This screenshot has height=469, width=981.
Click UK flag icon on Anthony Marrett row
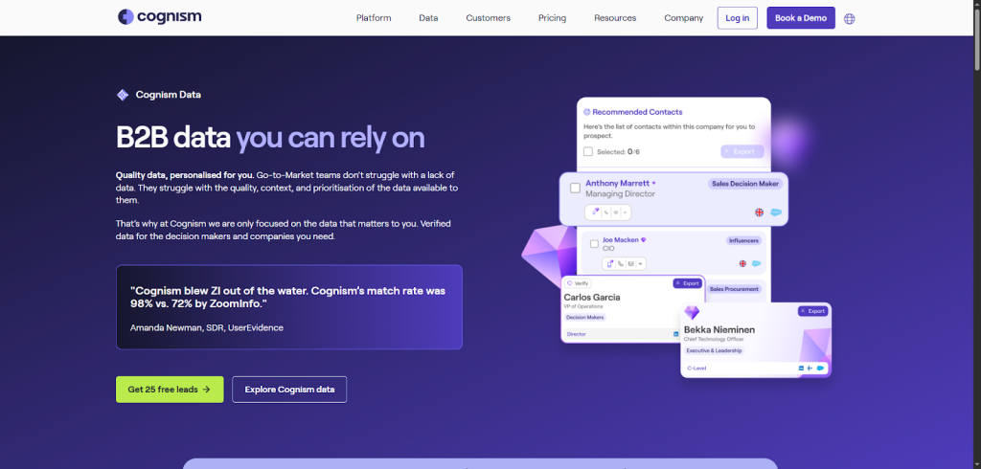[759, 212]
